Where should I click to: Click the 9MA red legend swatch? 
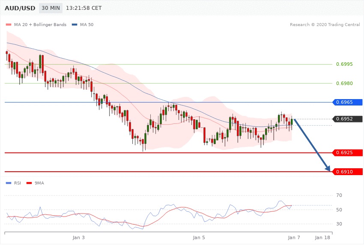29,183
